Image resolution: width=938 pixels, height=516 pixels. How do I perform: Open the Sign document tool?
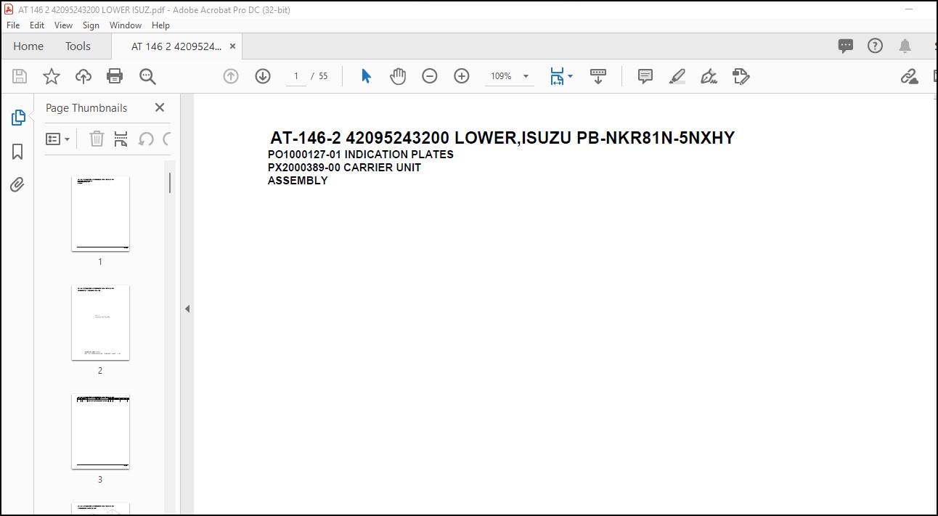point(709,76)
